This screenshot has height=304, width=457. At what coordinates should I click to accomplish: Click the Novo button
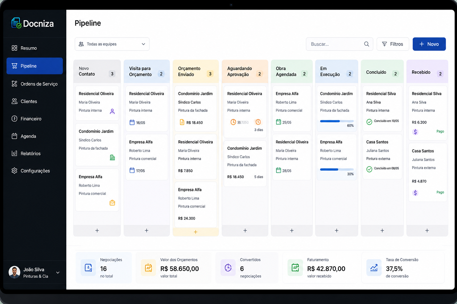coord(429,44)
